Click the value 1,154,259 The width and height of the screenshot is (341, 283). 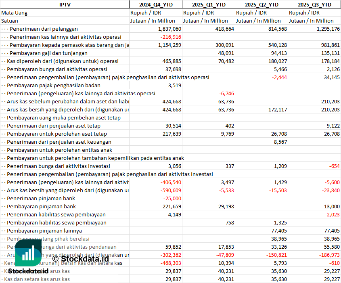click(x=169, y=45)
